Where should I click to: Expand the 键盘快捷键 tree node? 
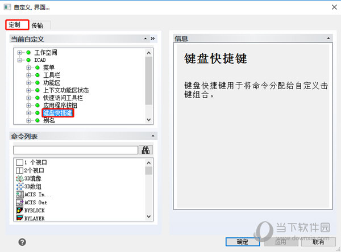pos(28,113)
